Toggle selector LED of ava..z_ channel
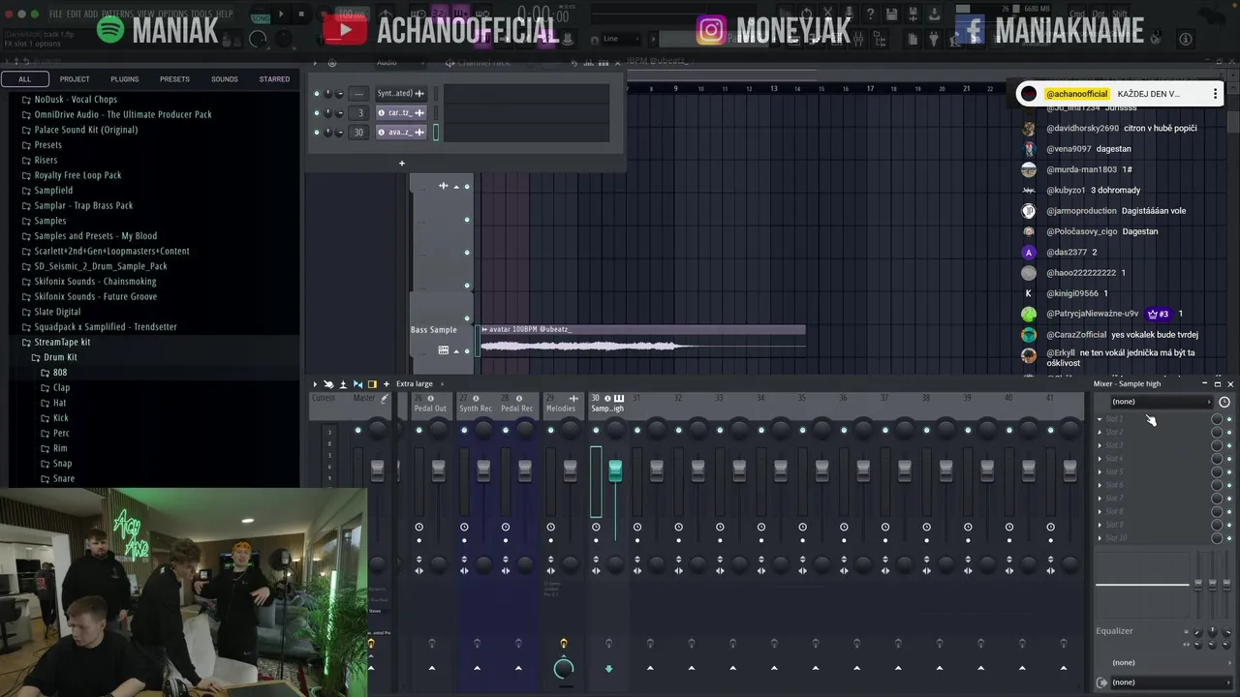Screen dimensions: 1240x697 [436, 132]
